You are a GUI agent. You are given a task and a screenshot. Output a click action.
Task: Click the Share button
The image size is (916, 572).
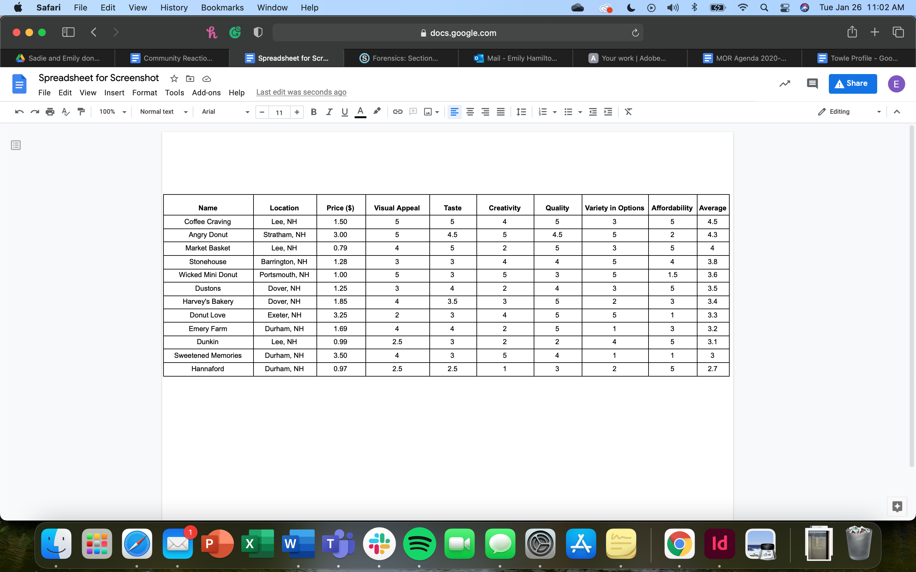coord(853,84)
